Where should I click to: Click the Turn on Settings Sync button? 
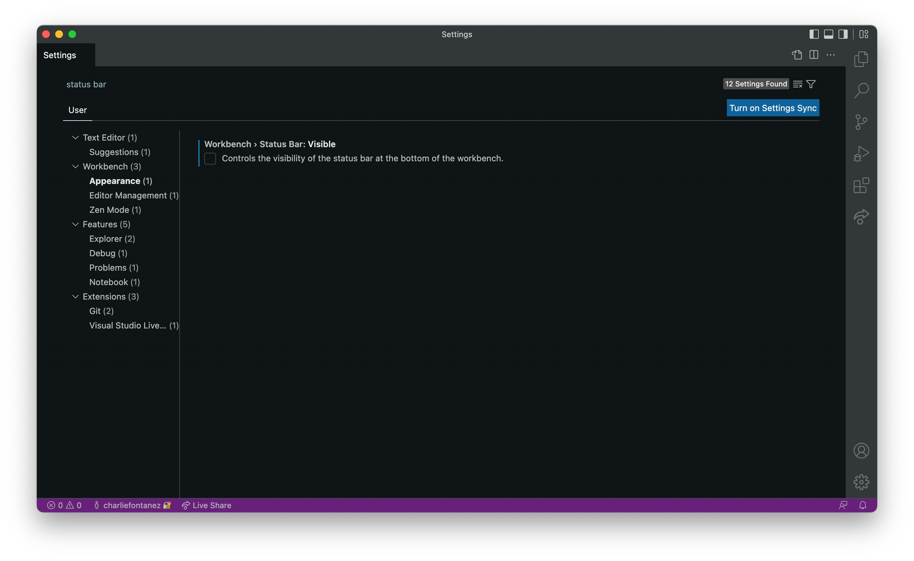(773, 108)
